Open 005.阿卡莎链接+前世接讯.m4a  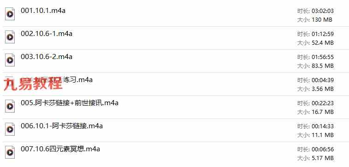click(70, 103)
